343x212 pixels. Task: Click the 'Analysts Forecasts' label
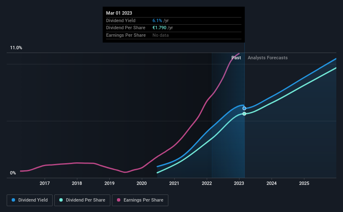[267, 58]
